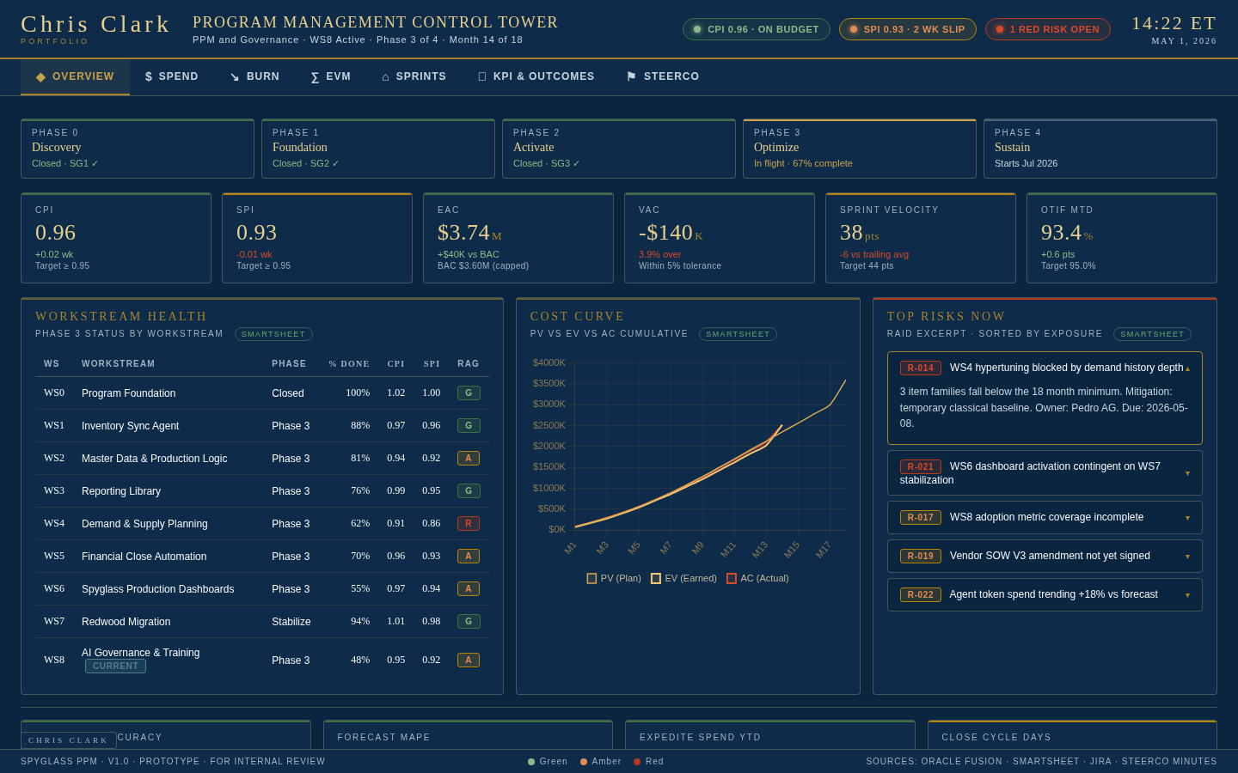This screenshot has height=773, width=1238.
Task: Open the Sprint Velocity metric card
Action: 921,238
